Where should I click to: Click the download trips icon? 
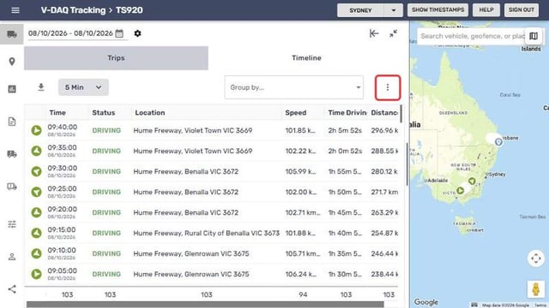pos(41,87)
